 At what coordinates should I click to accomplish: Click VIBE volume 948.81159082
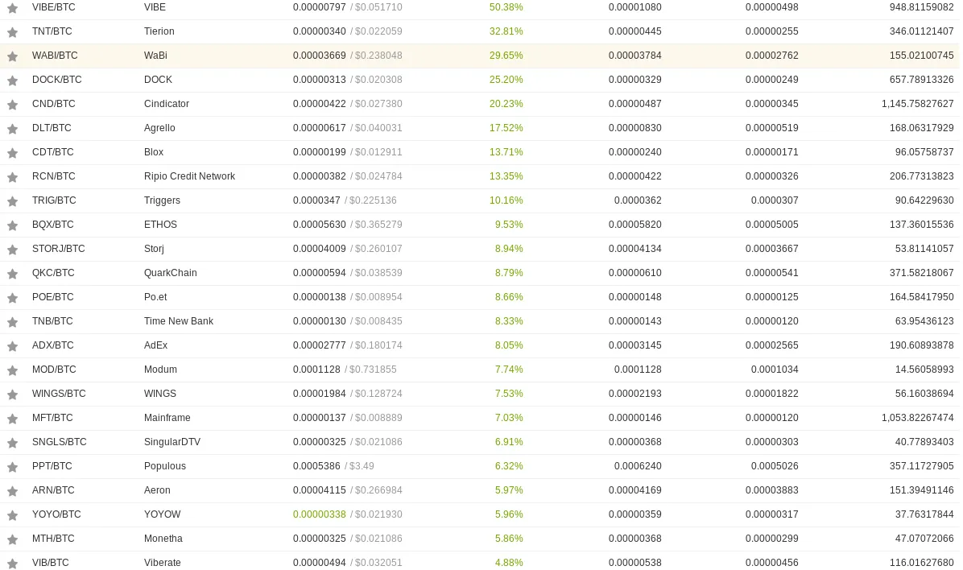click(x=921, y=7)
